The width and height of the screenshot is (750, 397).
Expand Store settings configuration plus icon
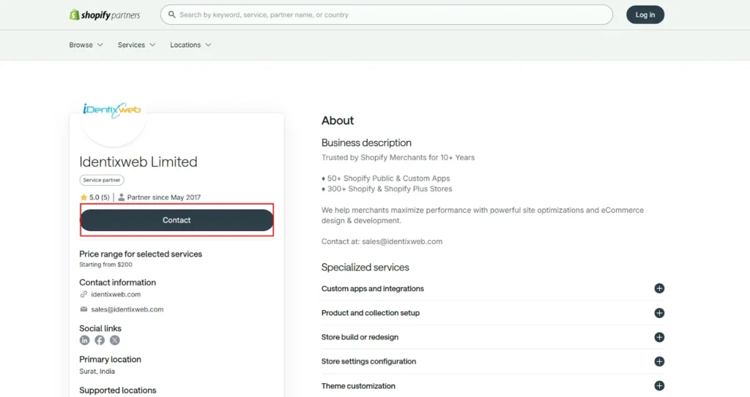(x=659, y=362)
